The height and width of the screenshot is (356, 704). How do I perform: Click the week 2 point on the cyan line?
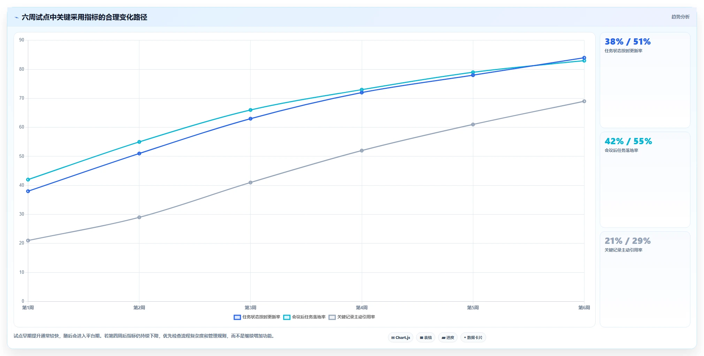pos(139,142)
